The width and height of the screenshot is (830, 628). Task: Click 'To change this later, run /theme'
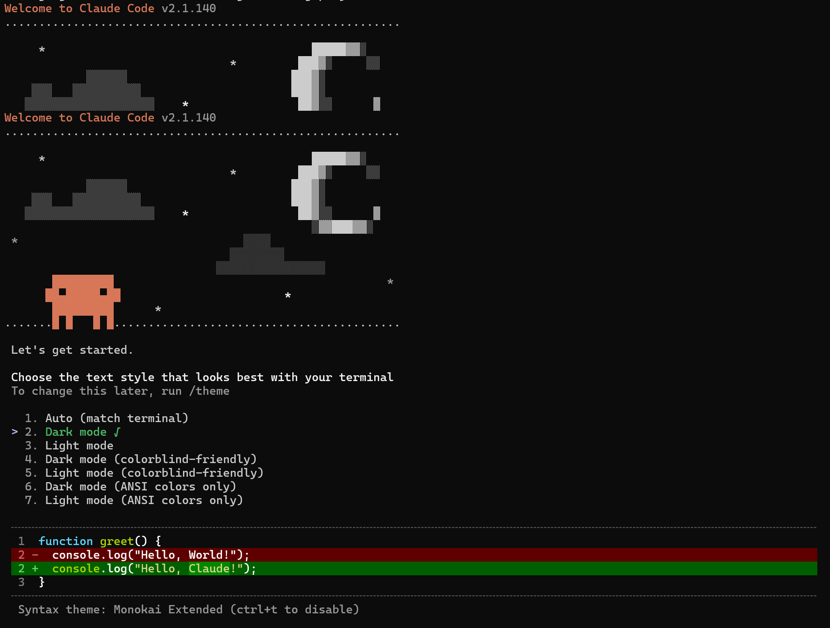120,391
